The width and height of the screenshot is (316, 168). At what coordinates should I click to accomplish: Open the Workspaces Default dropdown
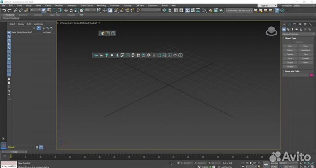(304, 6)
